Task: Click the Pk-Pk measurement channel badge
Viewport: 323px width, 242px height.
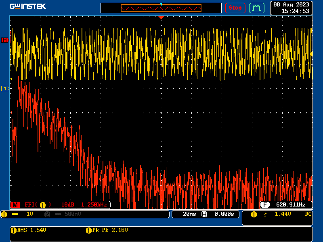Action: [x=88, y=230]
